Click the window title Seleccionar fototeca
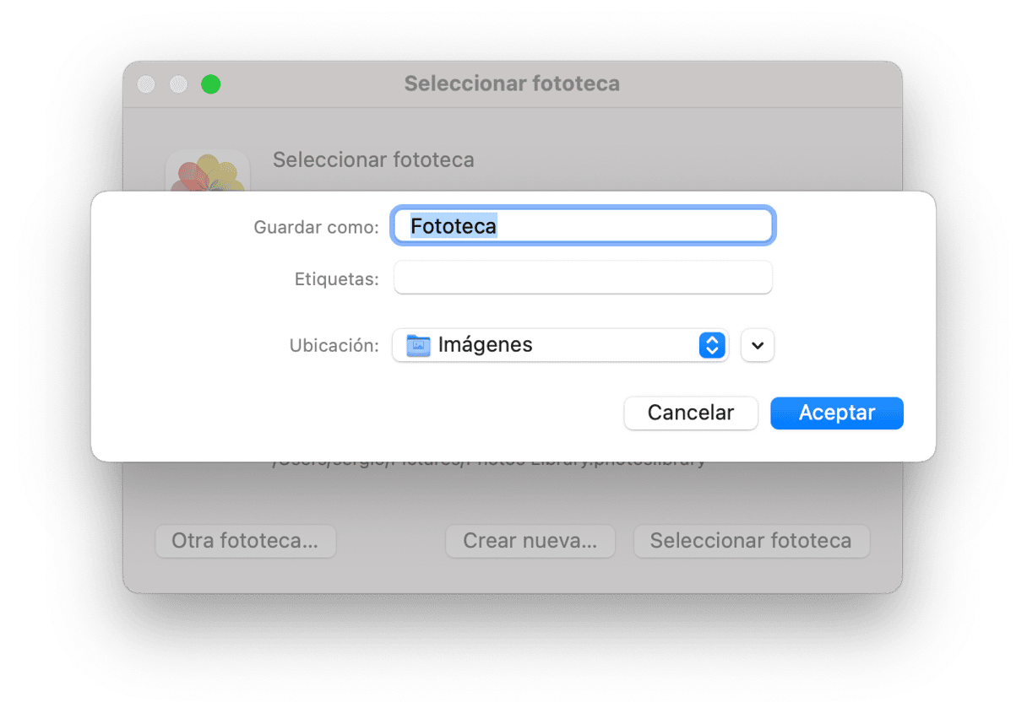Image resolution: width=1027 pixels, height=713 pixels. (x=512, y=84)
